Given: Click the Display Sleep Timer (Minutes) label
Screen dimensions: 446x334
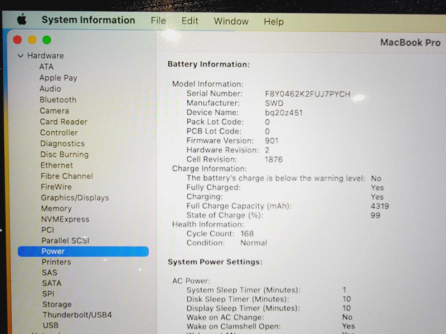Looking at the screenshot, I should point(243,308).
